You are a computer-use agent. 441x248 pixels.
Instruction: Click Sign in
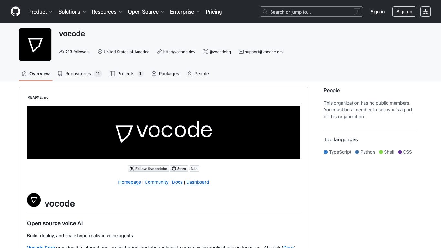tap(377, 12)
